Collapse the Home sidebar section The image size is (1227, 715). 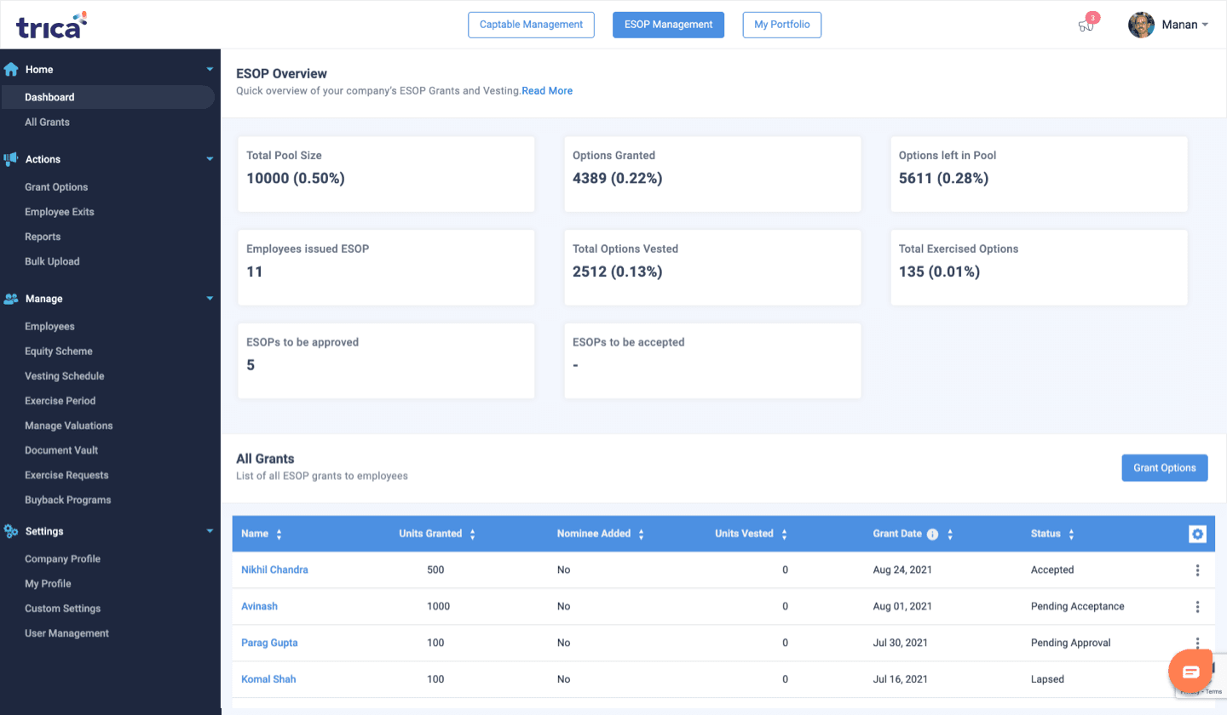click(210, 70)
